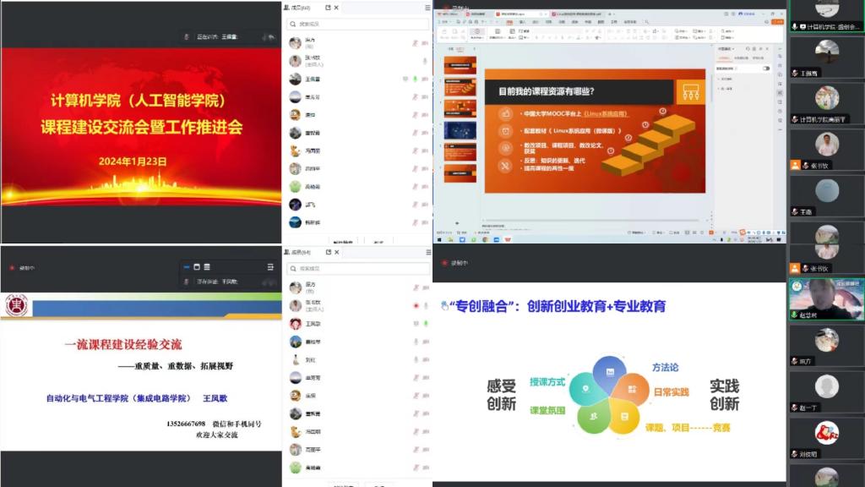Image resolution: width=865 pixels, height=487 pixels.
Task: Open the WPS icon on the shared taskbar
Action: click(x=508, y=239)
